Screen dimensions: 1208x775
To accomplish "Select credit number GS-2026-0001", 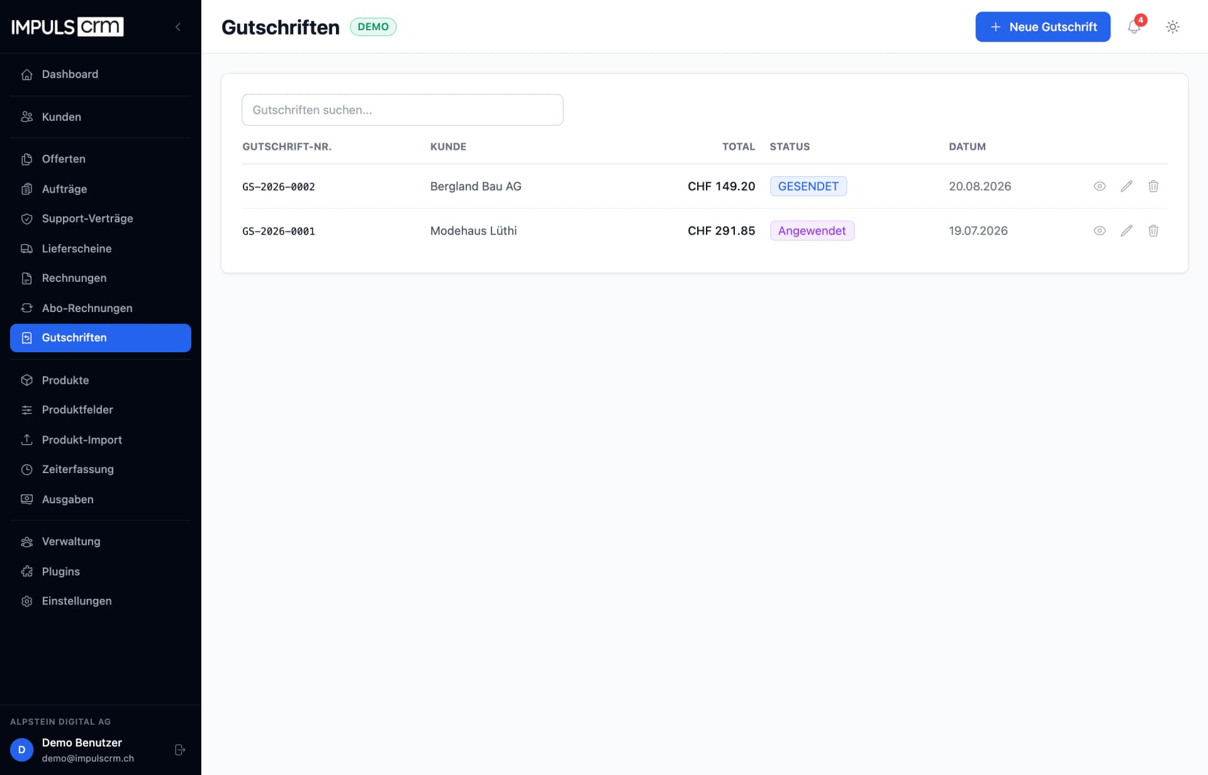I will [x=279, y=231].
